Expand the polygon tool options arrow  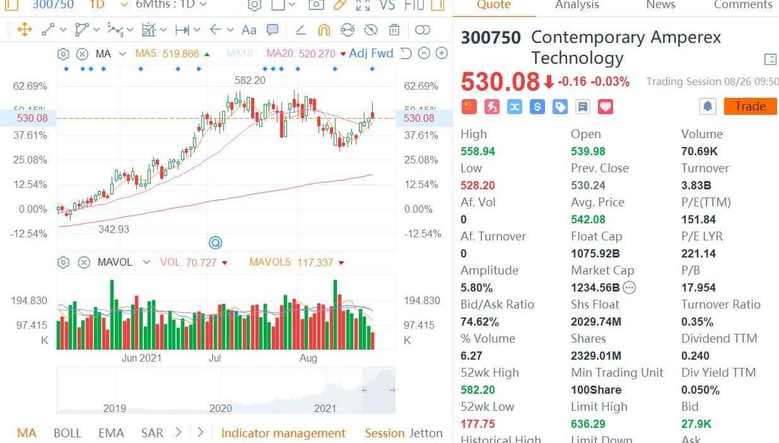click(x=97, y=30)
